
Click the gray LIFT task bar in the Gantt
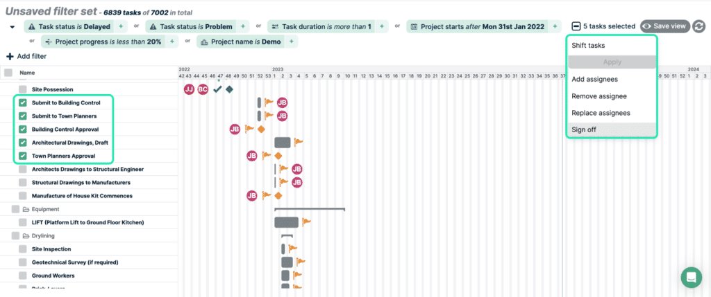[x=286, y=222]
